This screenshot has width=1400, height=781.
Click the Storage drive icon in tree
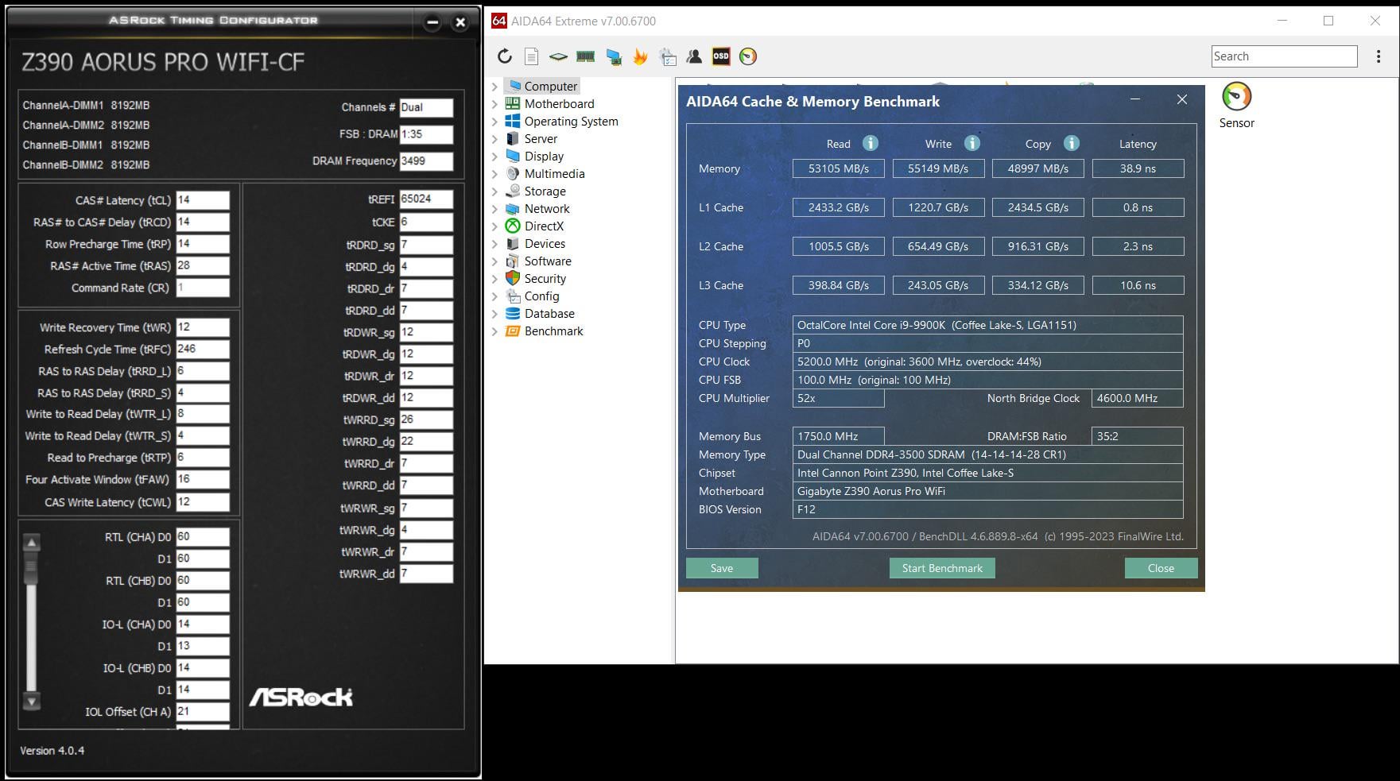tap(513, 191)
